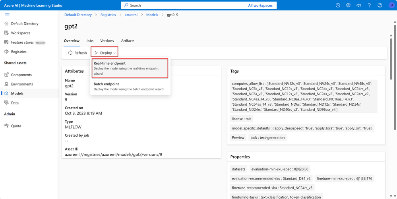Choose the Batch endpoint option
Screen dimensions: 397x199
130,86
